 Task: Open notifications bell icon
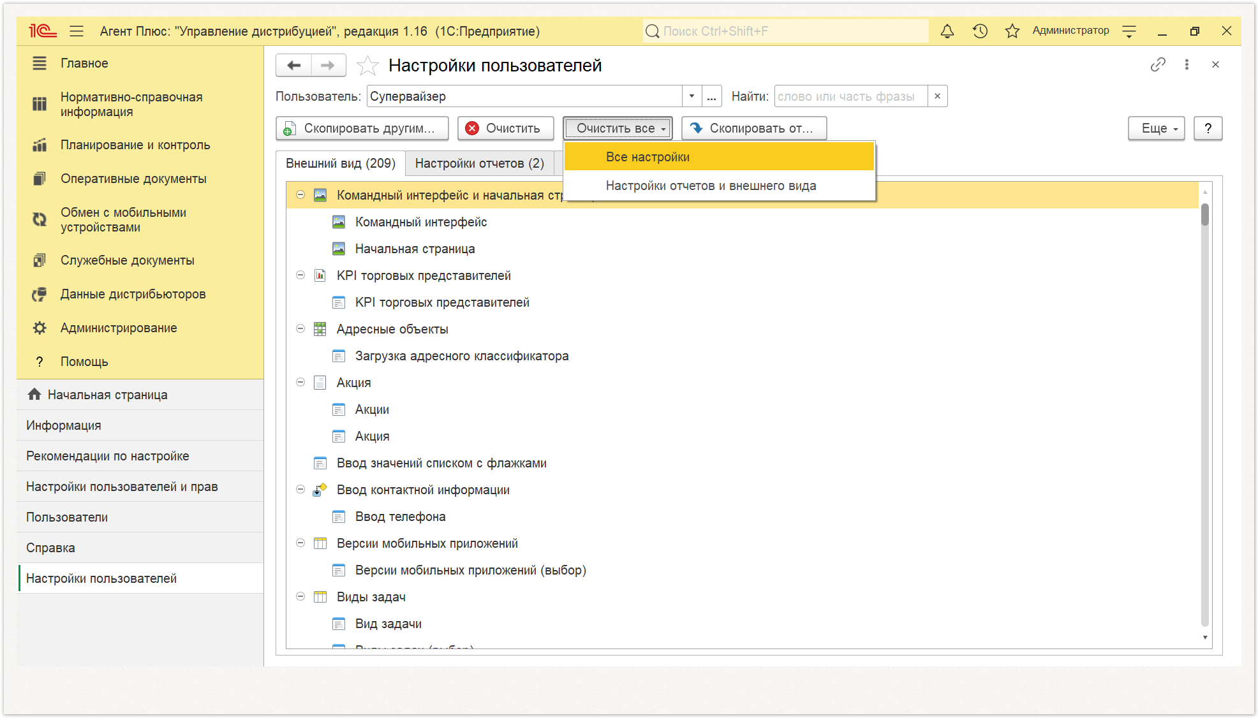[x=947, y=31]
